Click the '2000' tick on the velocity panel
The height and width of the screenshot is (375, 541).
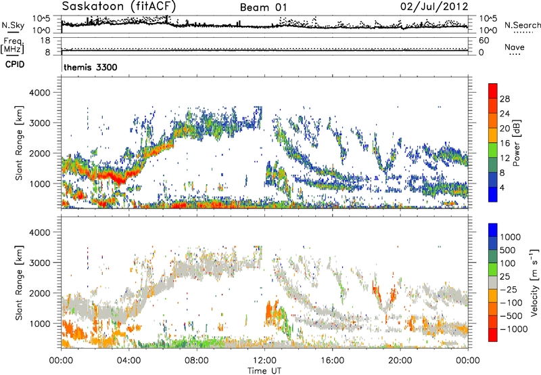(x=40, y=293)
